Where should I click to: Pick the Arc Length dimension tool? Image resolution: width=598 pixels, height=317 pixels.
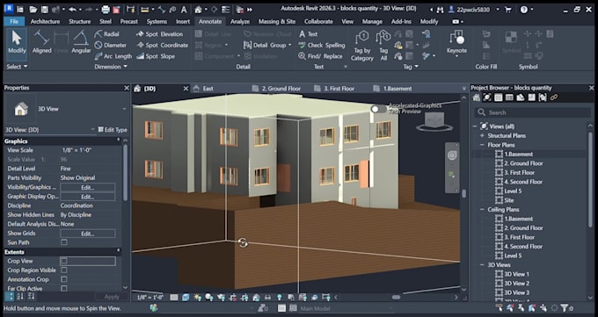pyautogui.click(x=113, y=56)
